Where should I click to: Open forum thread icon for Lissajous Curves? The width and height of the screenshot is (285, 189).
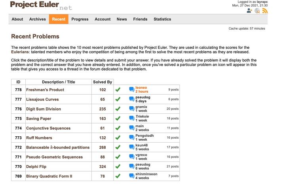(x=132, y=99)
